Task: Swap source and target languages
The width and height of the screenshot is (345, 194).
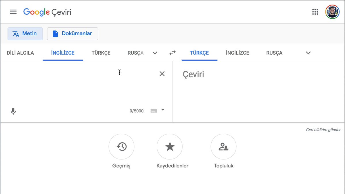Action: pos(172,53)
